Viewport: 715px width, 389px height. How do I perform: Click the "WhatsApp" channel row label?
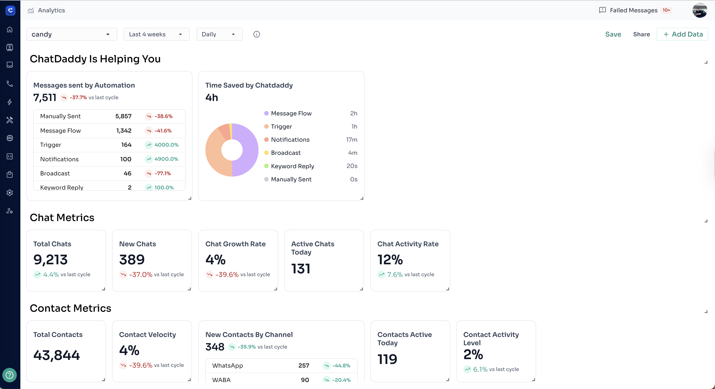[x=227, y=366]
